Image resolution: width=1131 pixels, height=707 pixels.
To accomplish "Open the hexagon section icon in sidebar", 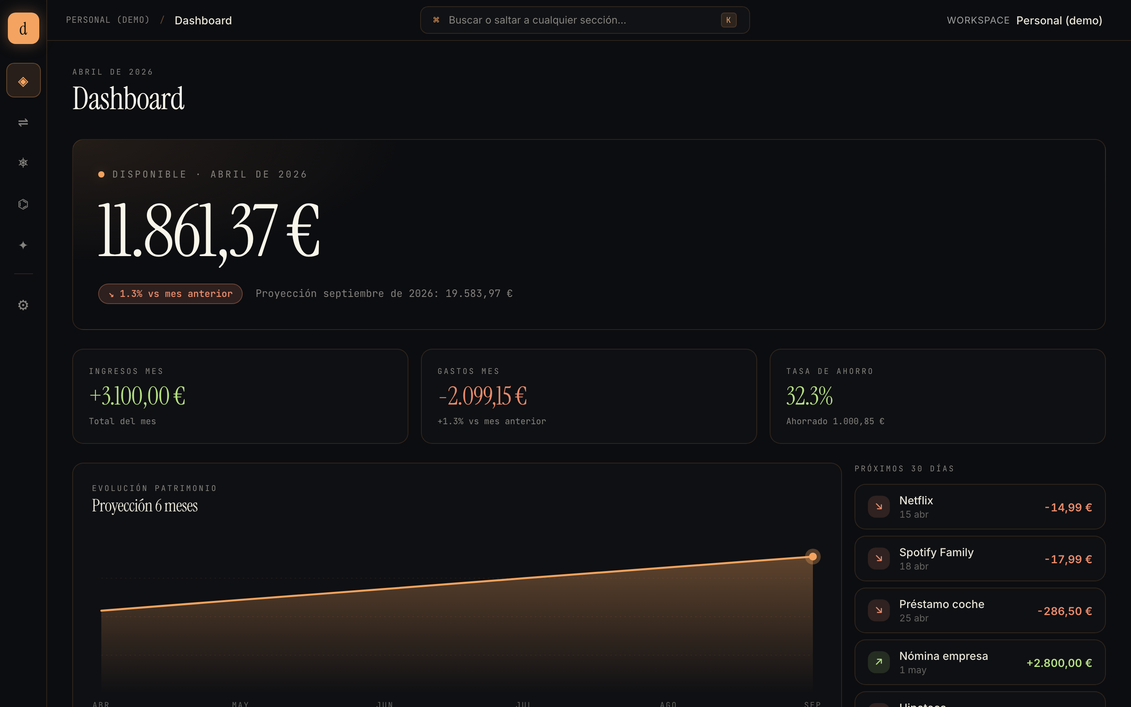I will [x=23, y=204].
